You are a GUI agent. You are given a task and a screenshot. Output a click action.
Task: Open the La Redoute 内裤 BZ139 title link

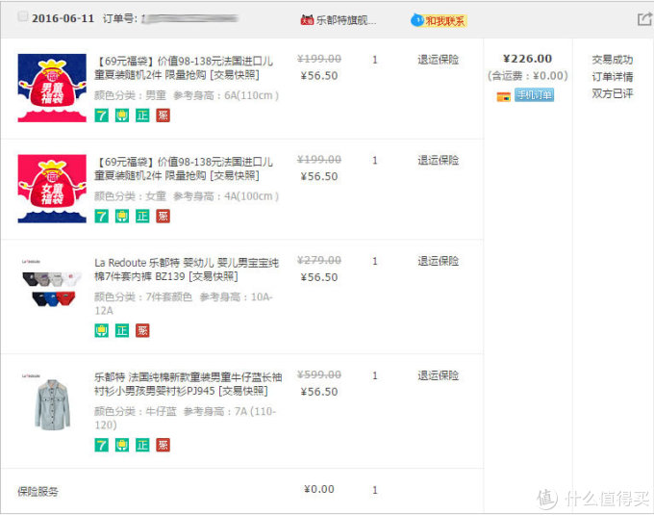click(187, 270)
